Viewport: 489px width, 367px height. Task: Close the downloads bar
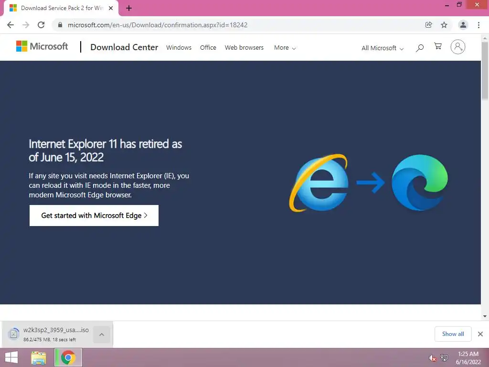point(480,334)
